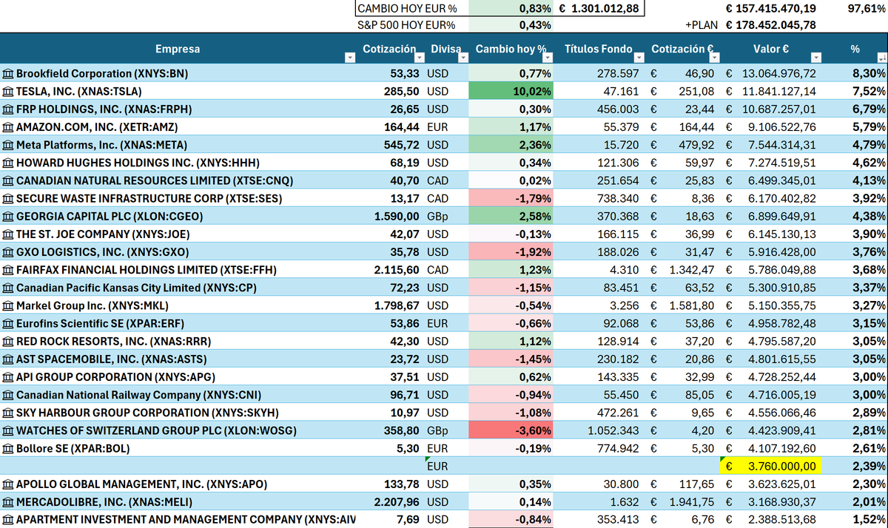Click the stock icon beside FAIRFAX FINANCIAL HOLDINGS
The width and height of the screenshot is (888, 528).
pos(8,270)
